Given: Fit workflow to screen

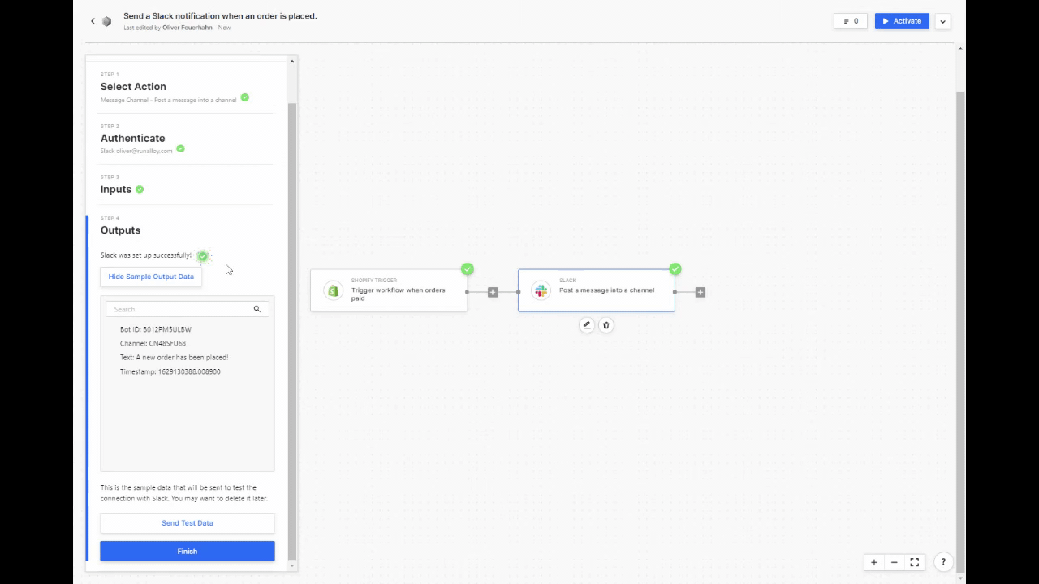Looking at the screenshot, I should pos(915,562).
